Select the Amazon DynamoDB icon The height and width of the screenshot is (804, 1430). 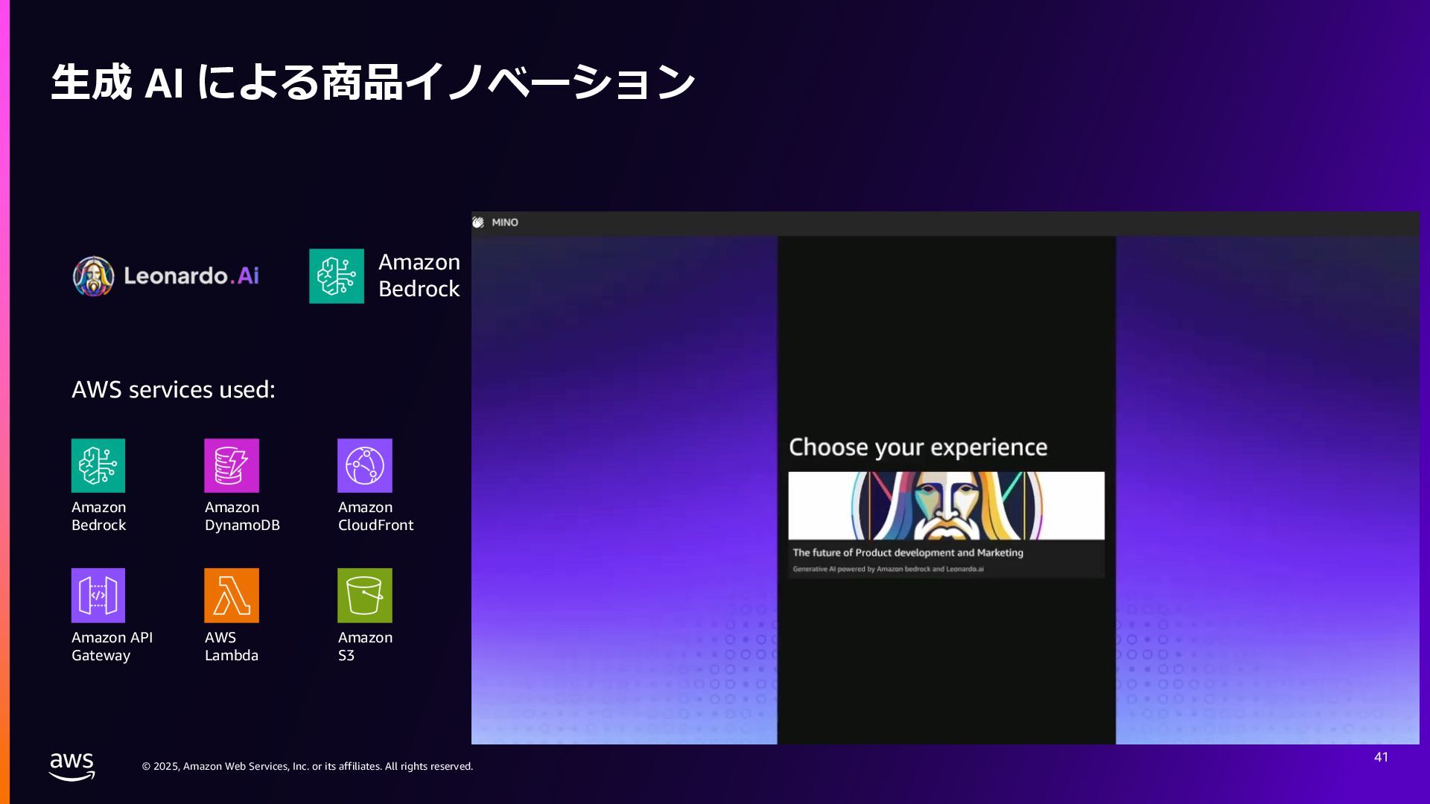coord(232,465)
